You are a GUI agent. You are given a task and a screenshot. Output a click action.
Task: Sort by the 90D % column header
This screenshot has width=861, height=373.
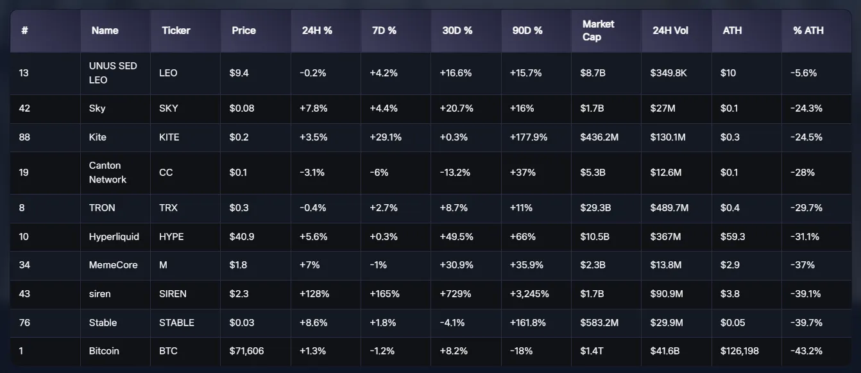(x=527, y=30)
